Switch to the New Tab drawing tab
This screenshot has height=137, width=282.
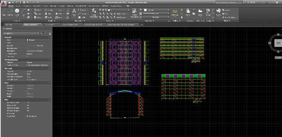pos(8,25)
